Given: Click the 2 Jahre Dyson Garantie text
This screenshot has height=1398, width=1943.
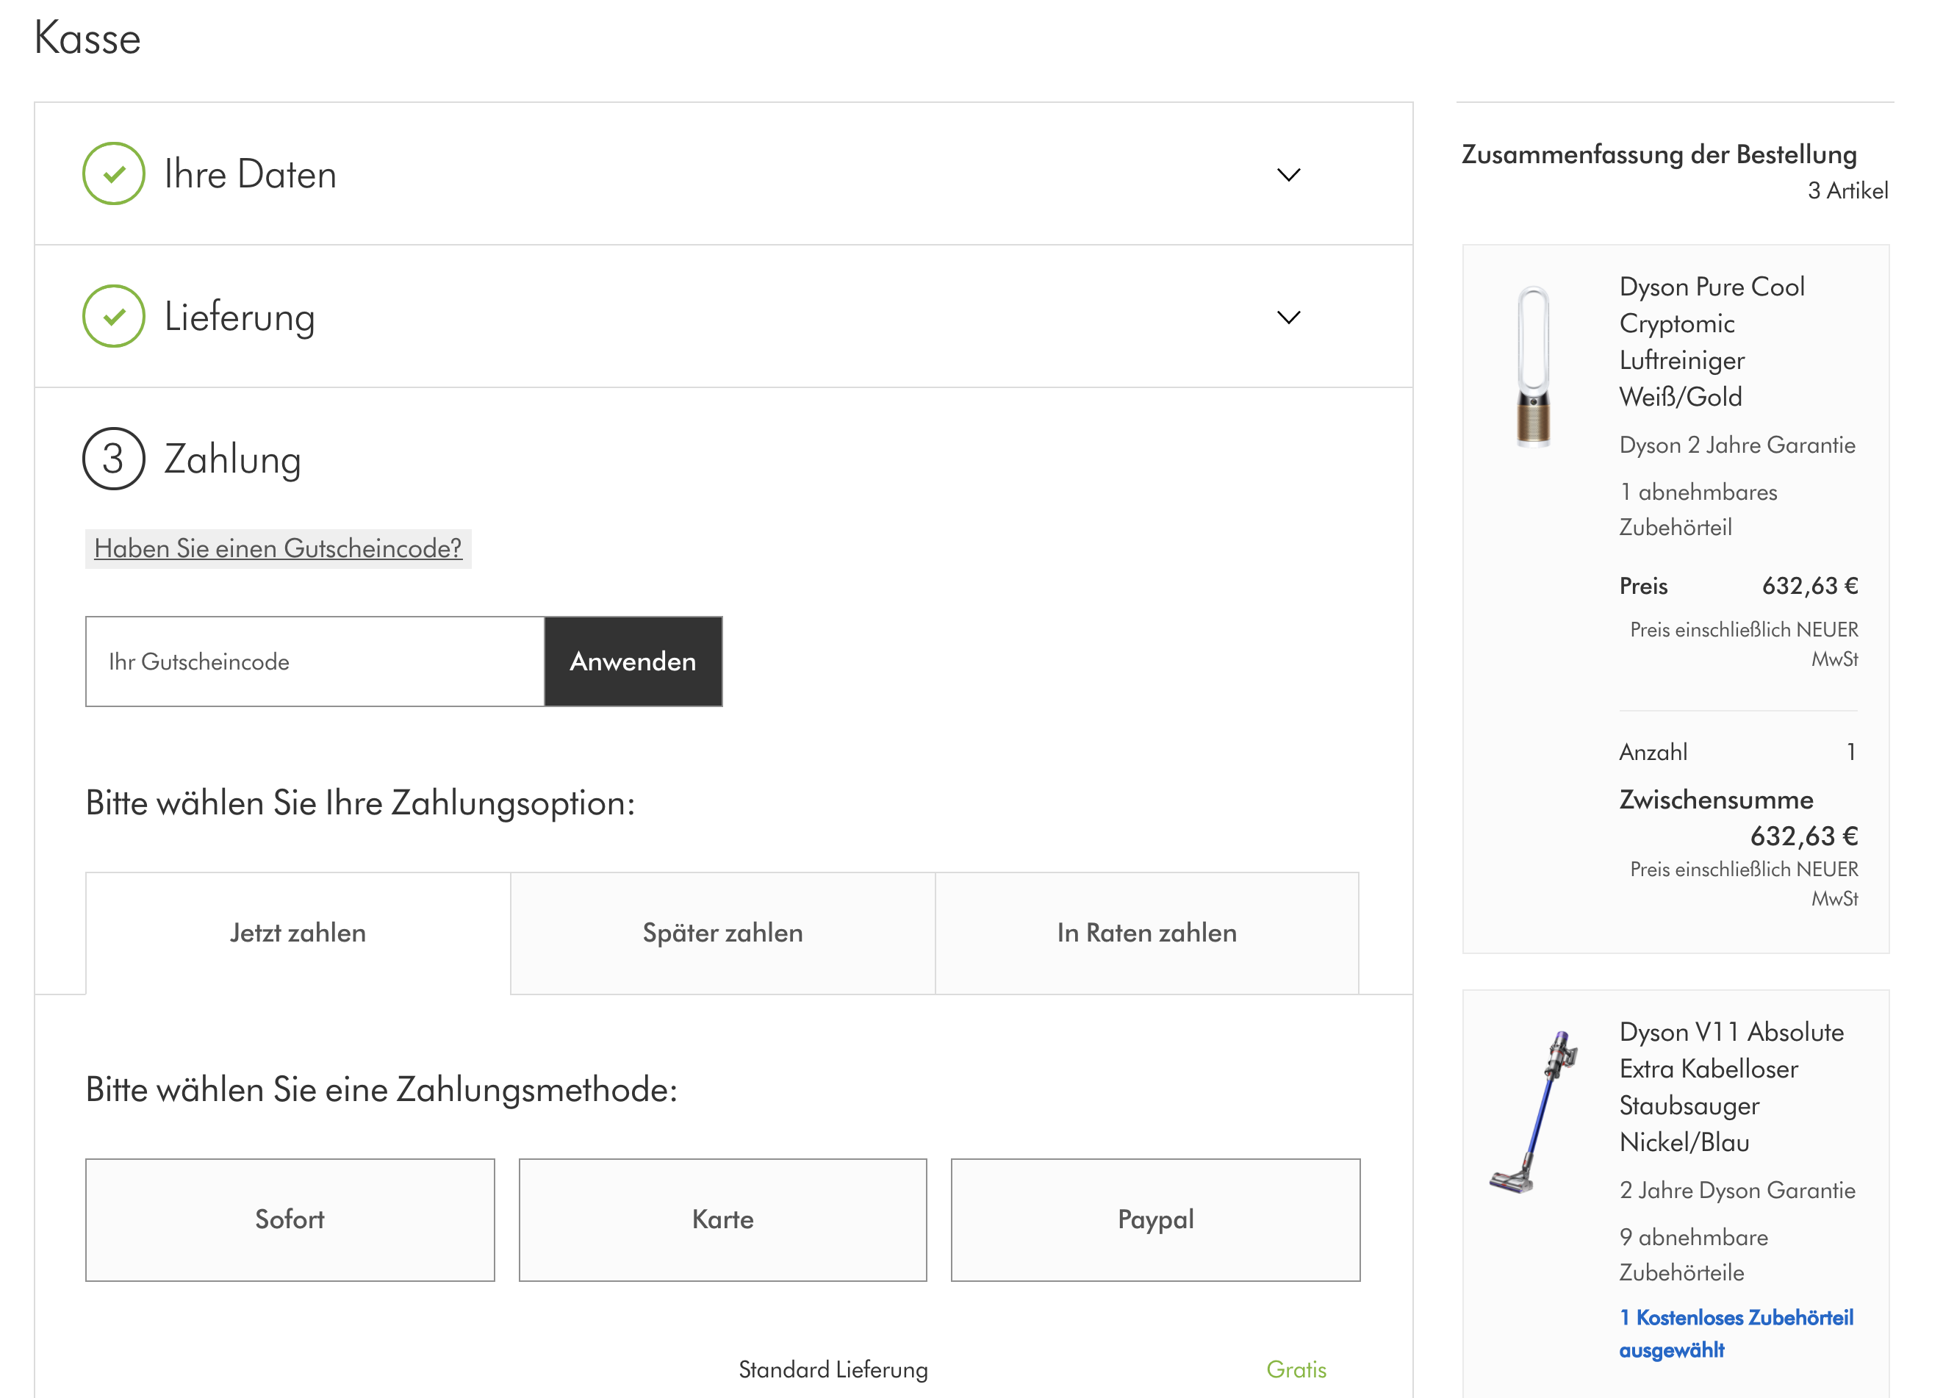Looking at the screenshot, I should point(1737,1191).
